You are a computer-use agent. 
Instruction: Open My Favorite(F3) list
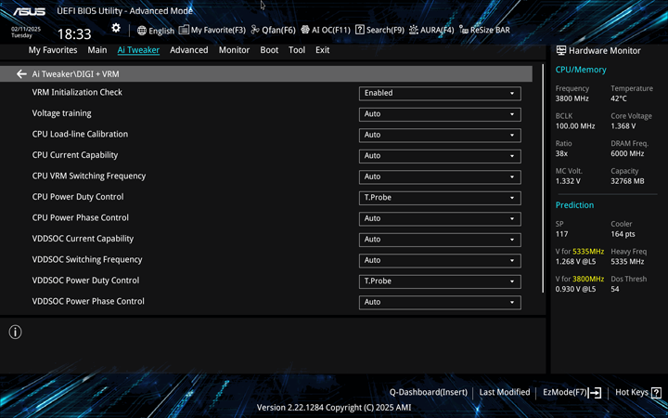click(212, 30)
